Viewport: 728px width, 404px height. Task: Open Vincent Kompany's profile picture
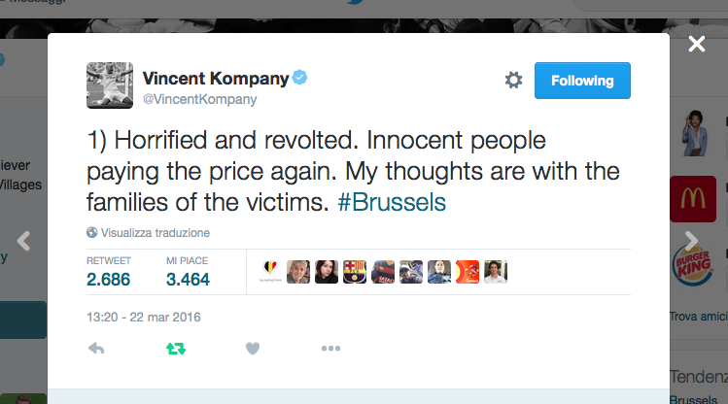[110, 84]
